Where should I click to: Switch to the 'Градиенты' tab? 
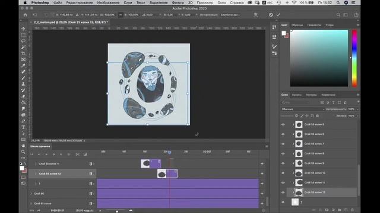pos(314,25)
